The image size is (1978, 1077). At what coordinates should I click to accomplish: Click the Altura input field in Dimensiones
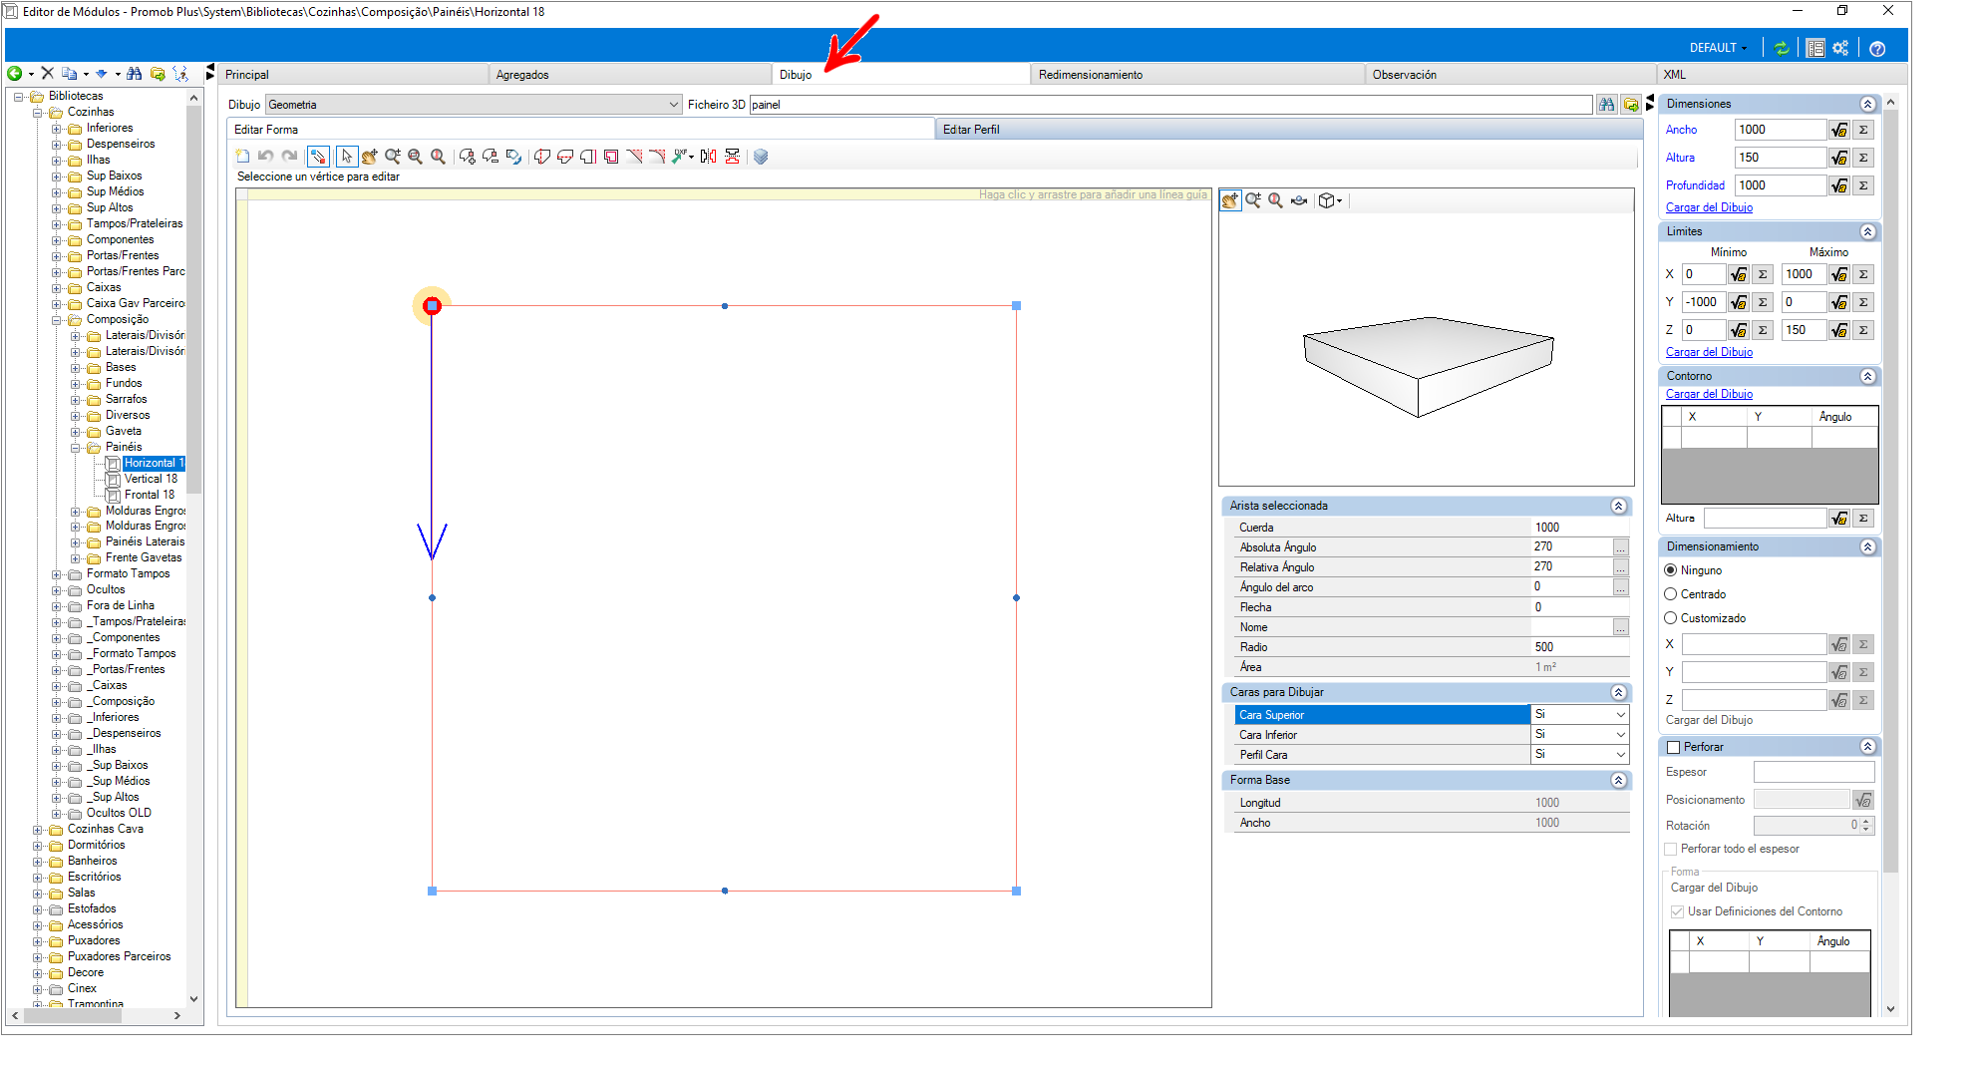click(x=1781, y=158)
